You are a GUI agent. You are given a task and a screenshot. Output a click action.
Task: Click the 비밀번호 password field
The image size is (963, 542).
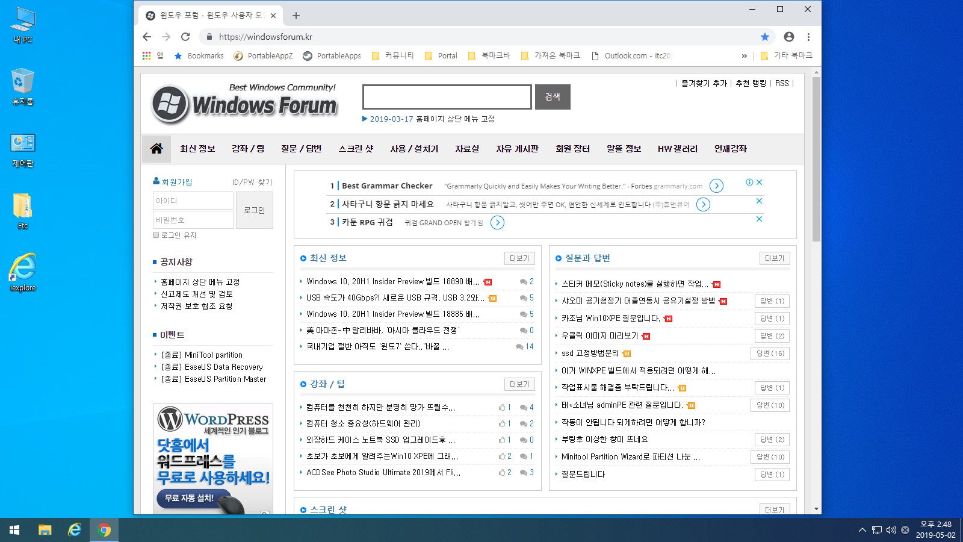point(193,220)
